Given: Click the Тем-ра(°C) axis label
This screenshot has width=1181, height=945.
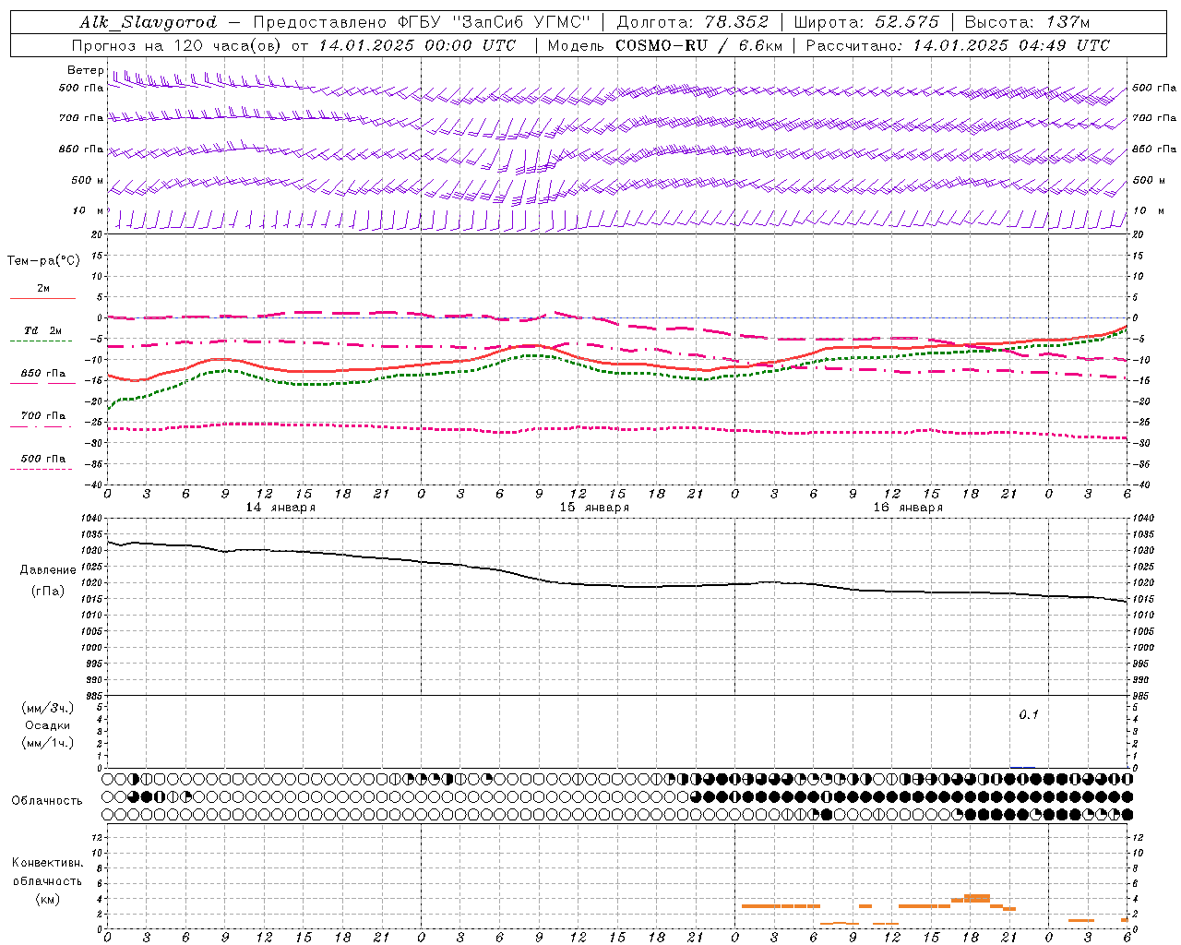Looking at the screenshot, I should pos(43,261).
